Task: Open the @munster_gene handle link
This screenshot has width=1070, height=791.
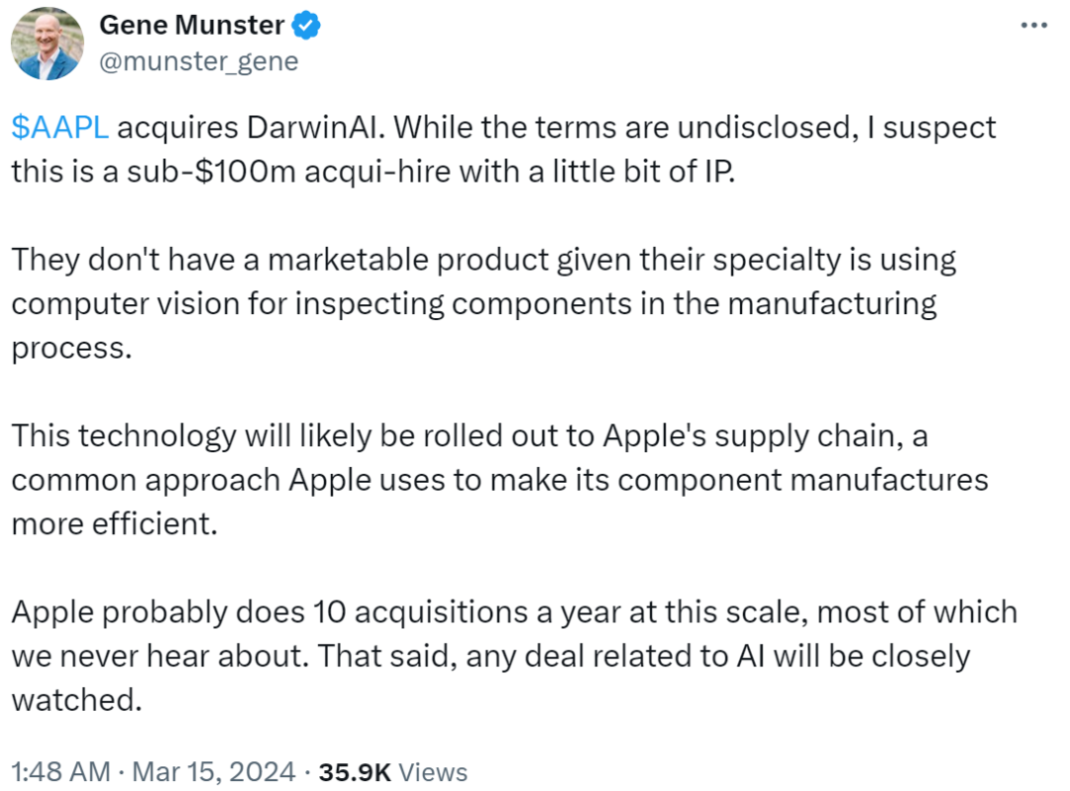Action: pos(198,61)
